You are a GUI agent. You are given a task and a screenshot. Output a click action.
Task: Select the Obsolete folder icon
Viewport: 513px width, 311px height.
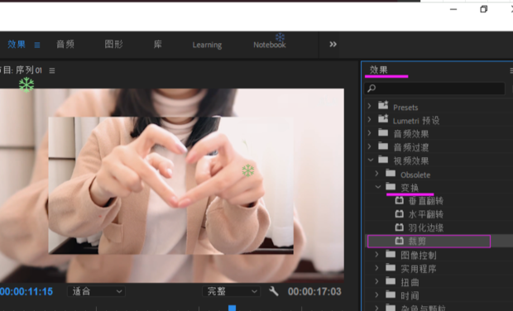[391, 173]
